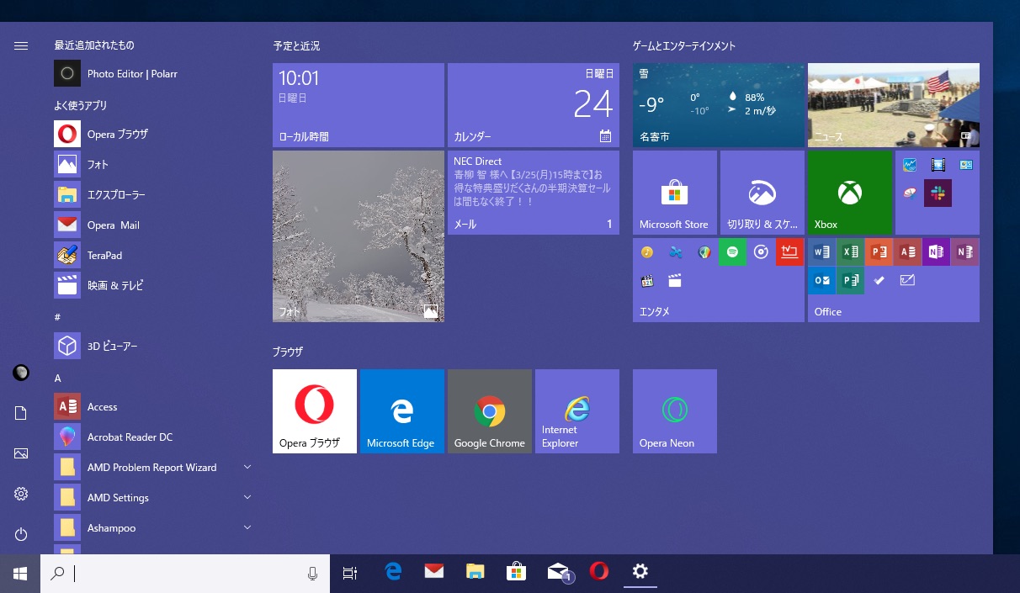Open Photo Editor | Polarr from recently added
Screen dimensions: 1020x593
[x=153, y=74]
